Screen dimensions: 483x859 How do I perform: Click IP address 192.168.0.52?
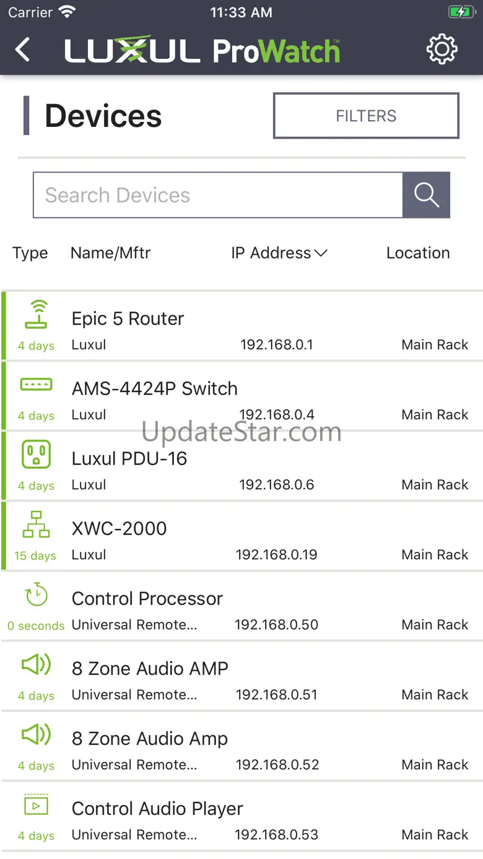click(x=277, y=765)
